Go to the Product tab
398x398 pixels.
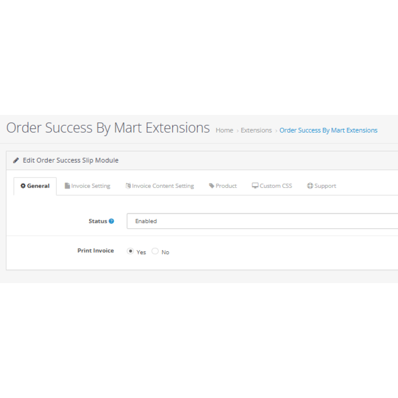pos(226,186)
